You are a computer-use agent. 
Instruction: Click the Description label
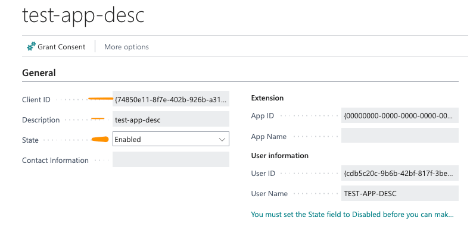(41, 120)
